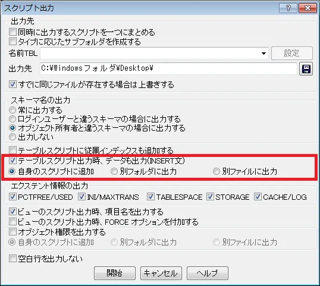Click the ? help icon in the title bar
The width and height of the screenshot is (320, 286).
pyautogui.click(x=288, y=8)
